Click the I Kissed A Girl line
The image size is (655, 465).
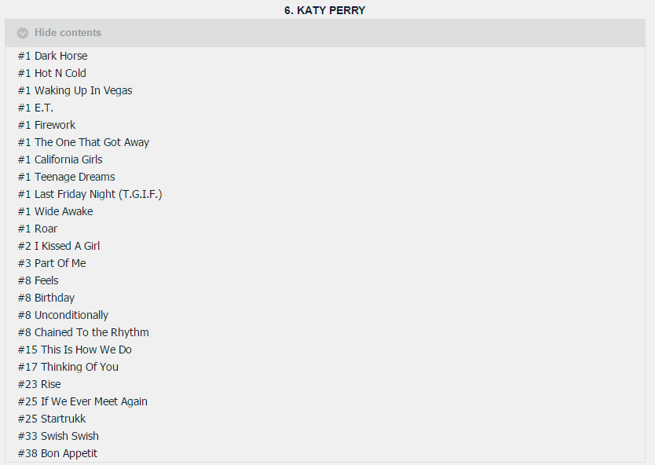pos(59,246)
